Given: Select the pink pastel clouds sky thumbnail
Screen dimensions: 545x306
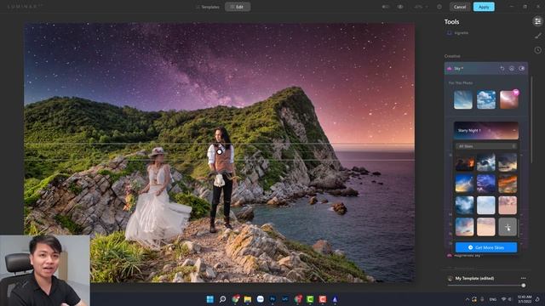Looking at the screenshot, I should [508, 206].
